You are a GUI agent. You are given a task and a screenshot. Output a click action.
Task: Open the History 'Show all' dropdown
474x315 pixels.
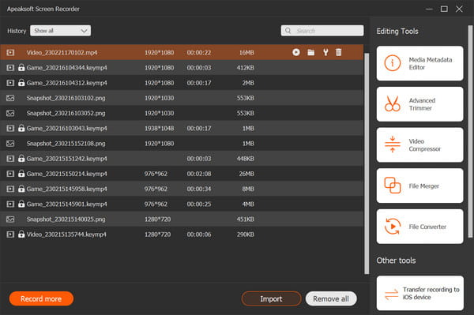click(x=61, y=31)
